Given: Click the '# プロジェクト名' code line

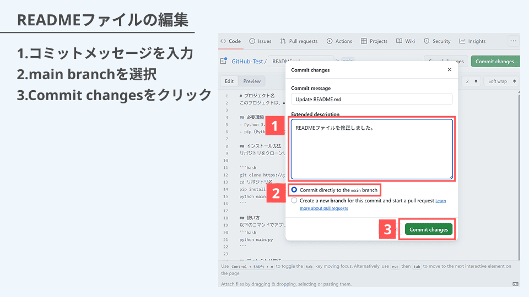Looking at the screenshot, I should tap(257, 96).
